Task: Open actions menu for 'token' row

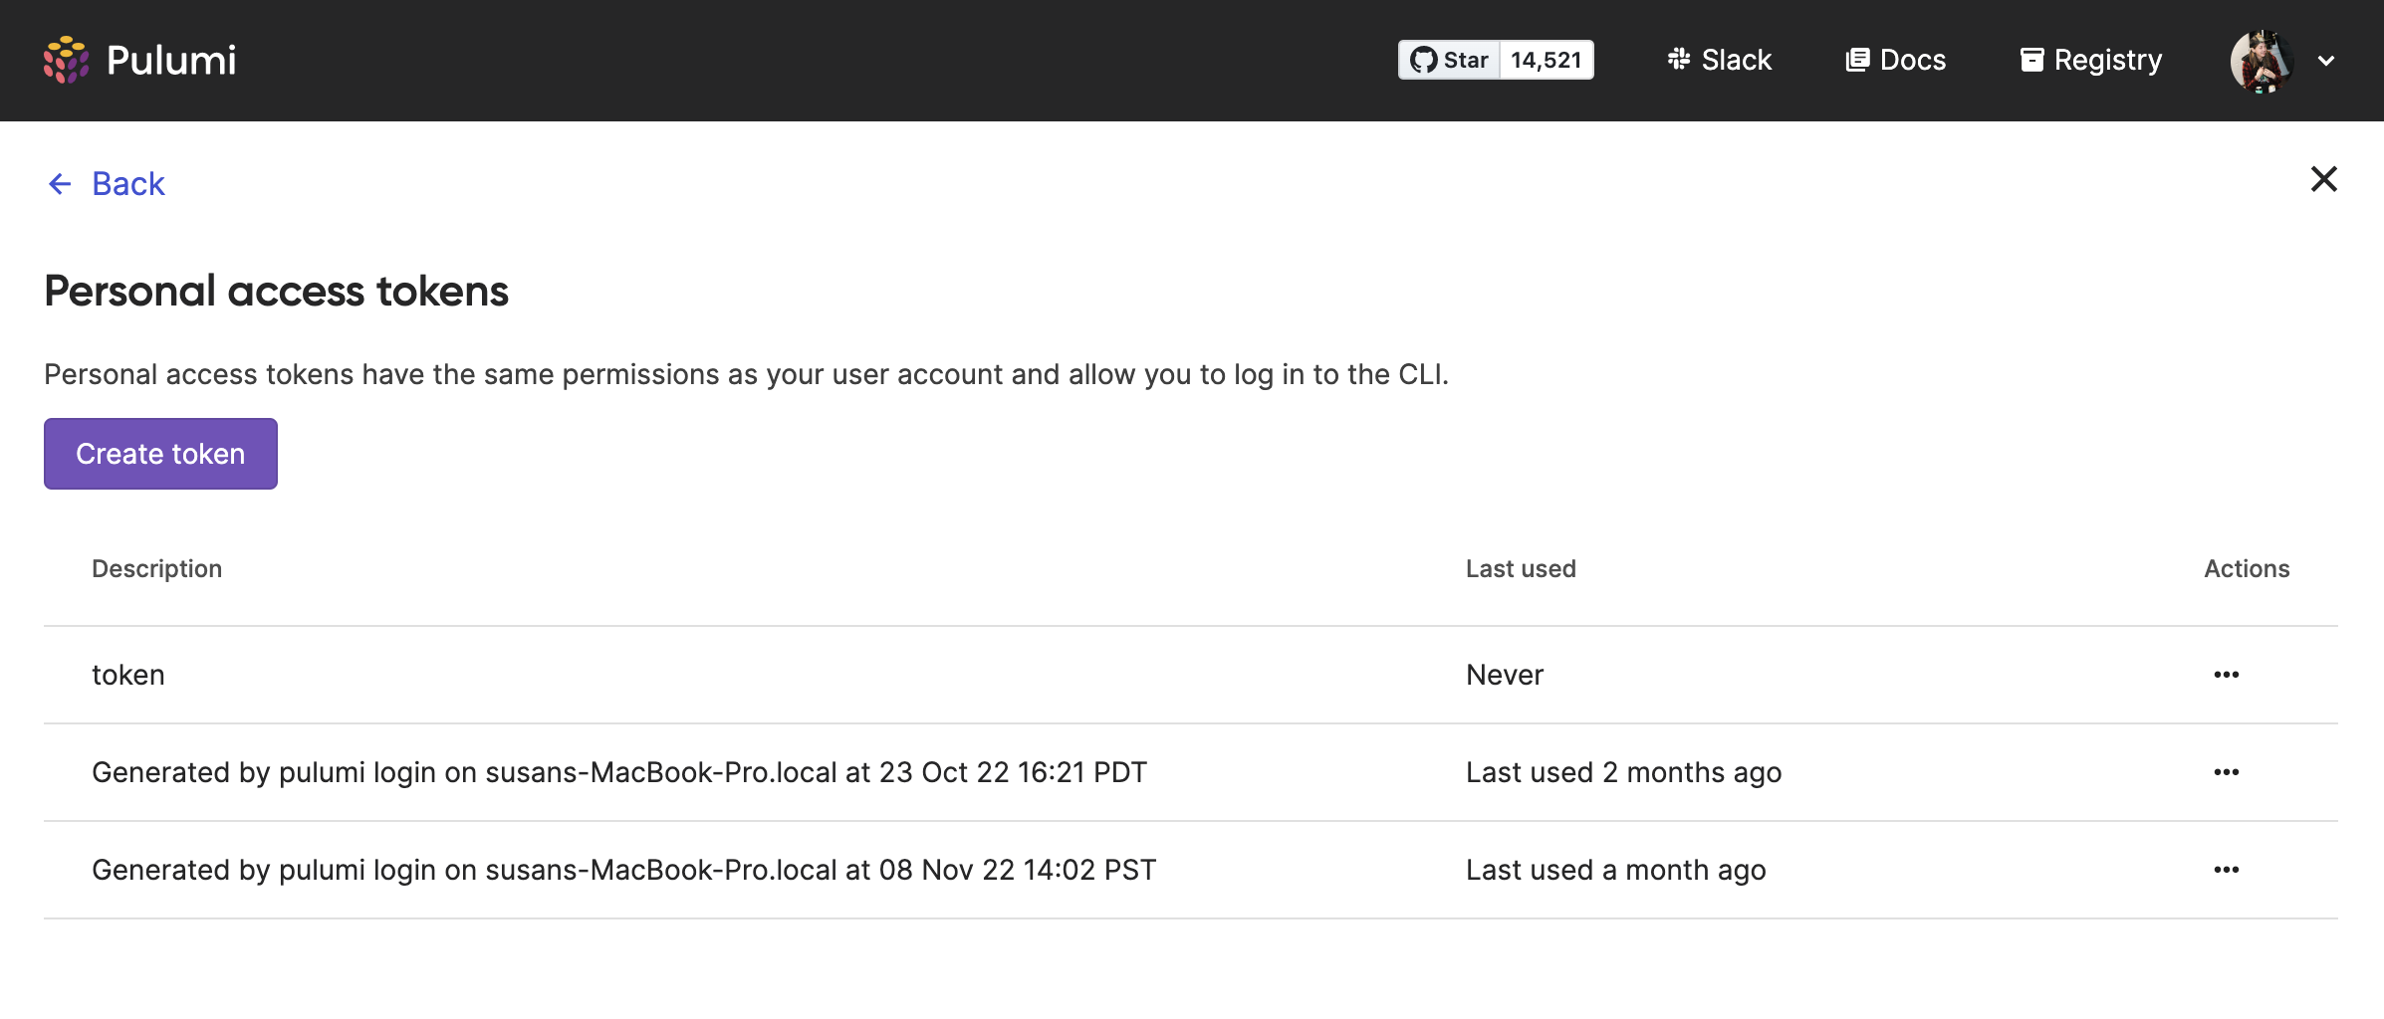Action: (2226, 675)
